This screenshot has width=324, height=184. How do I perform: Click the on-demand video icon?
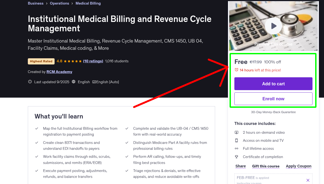(x=237, y=132)
